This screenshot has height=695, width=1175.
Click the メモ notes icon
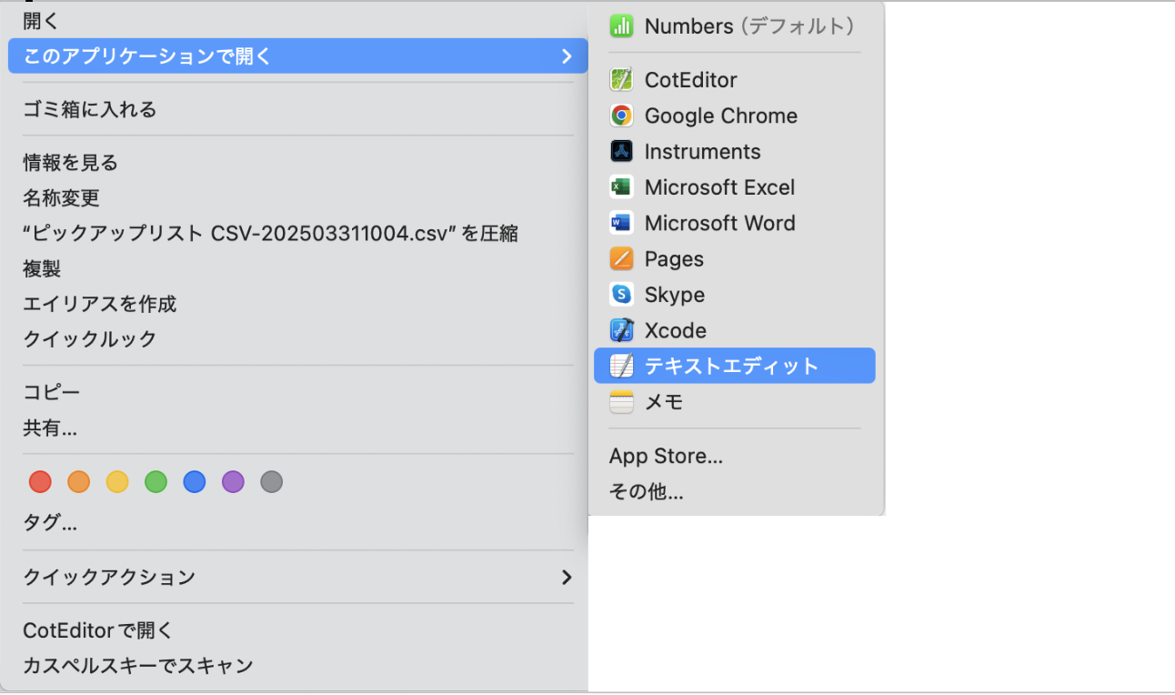(621, 402)
